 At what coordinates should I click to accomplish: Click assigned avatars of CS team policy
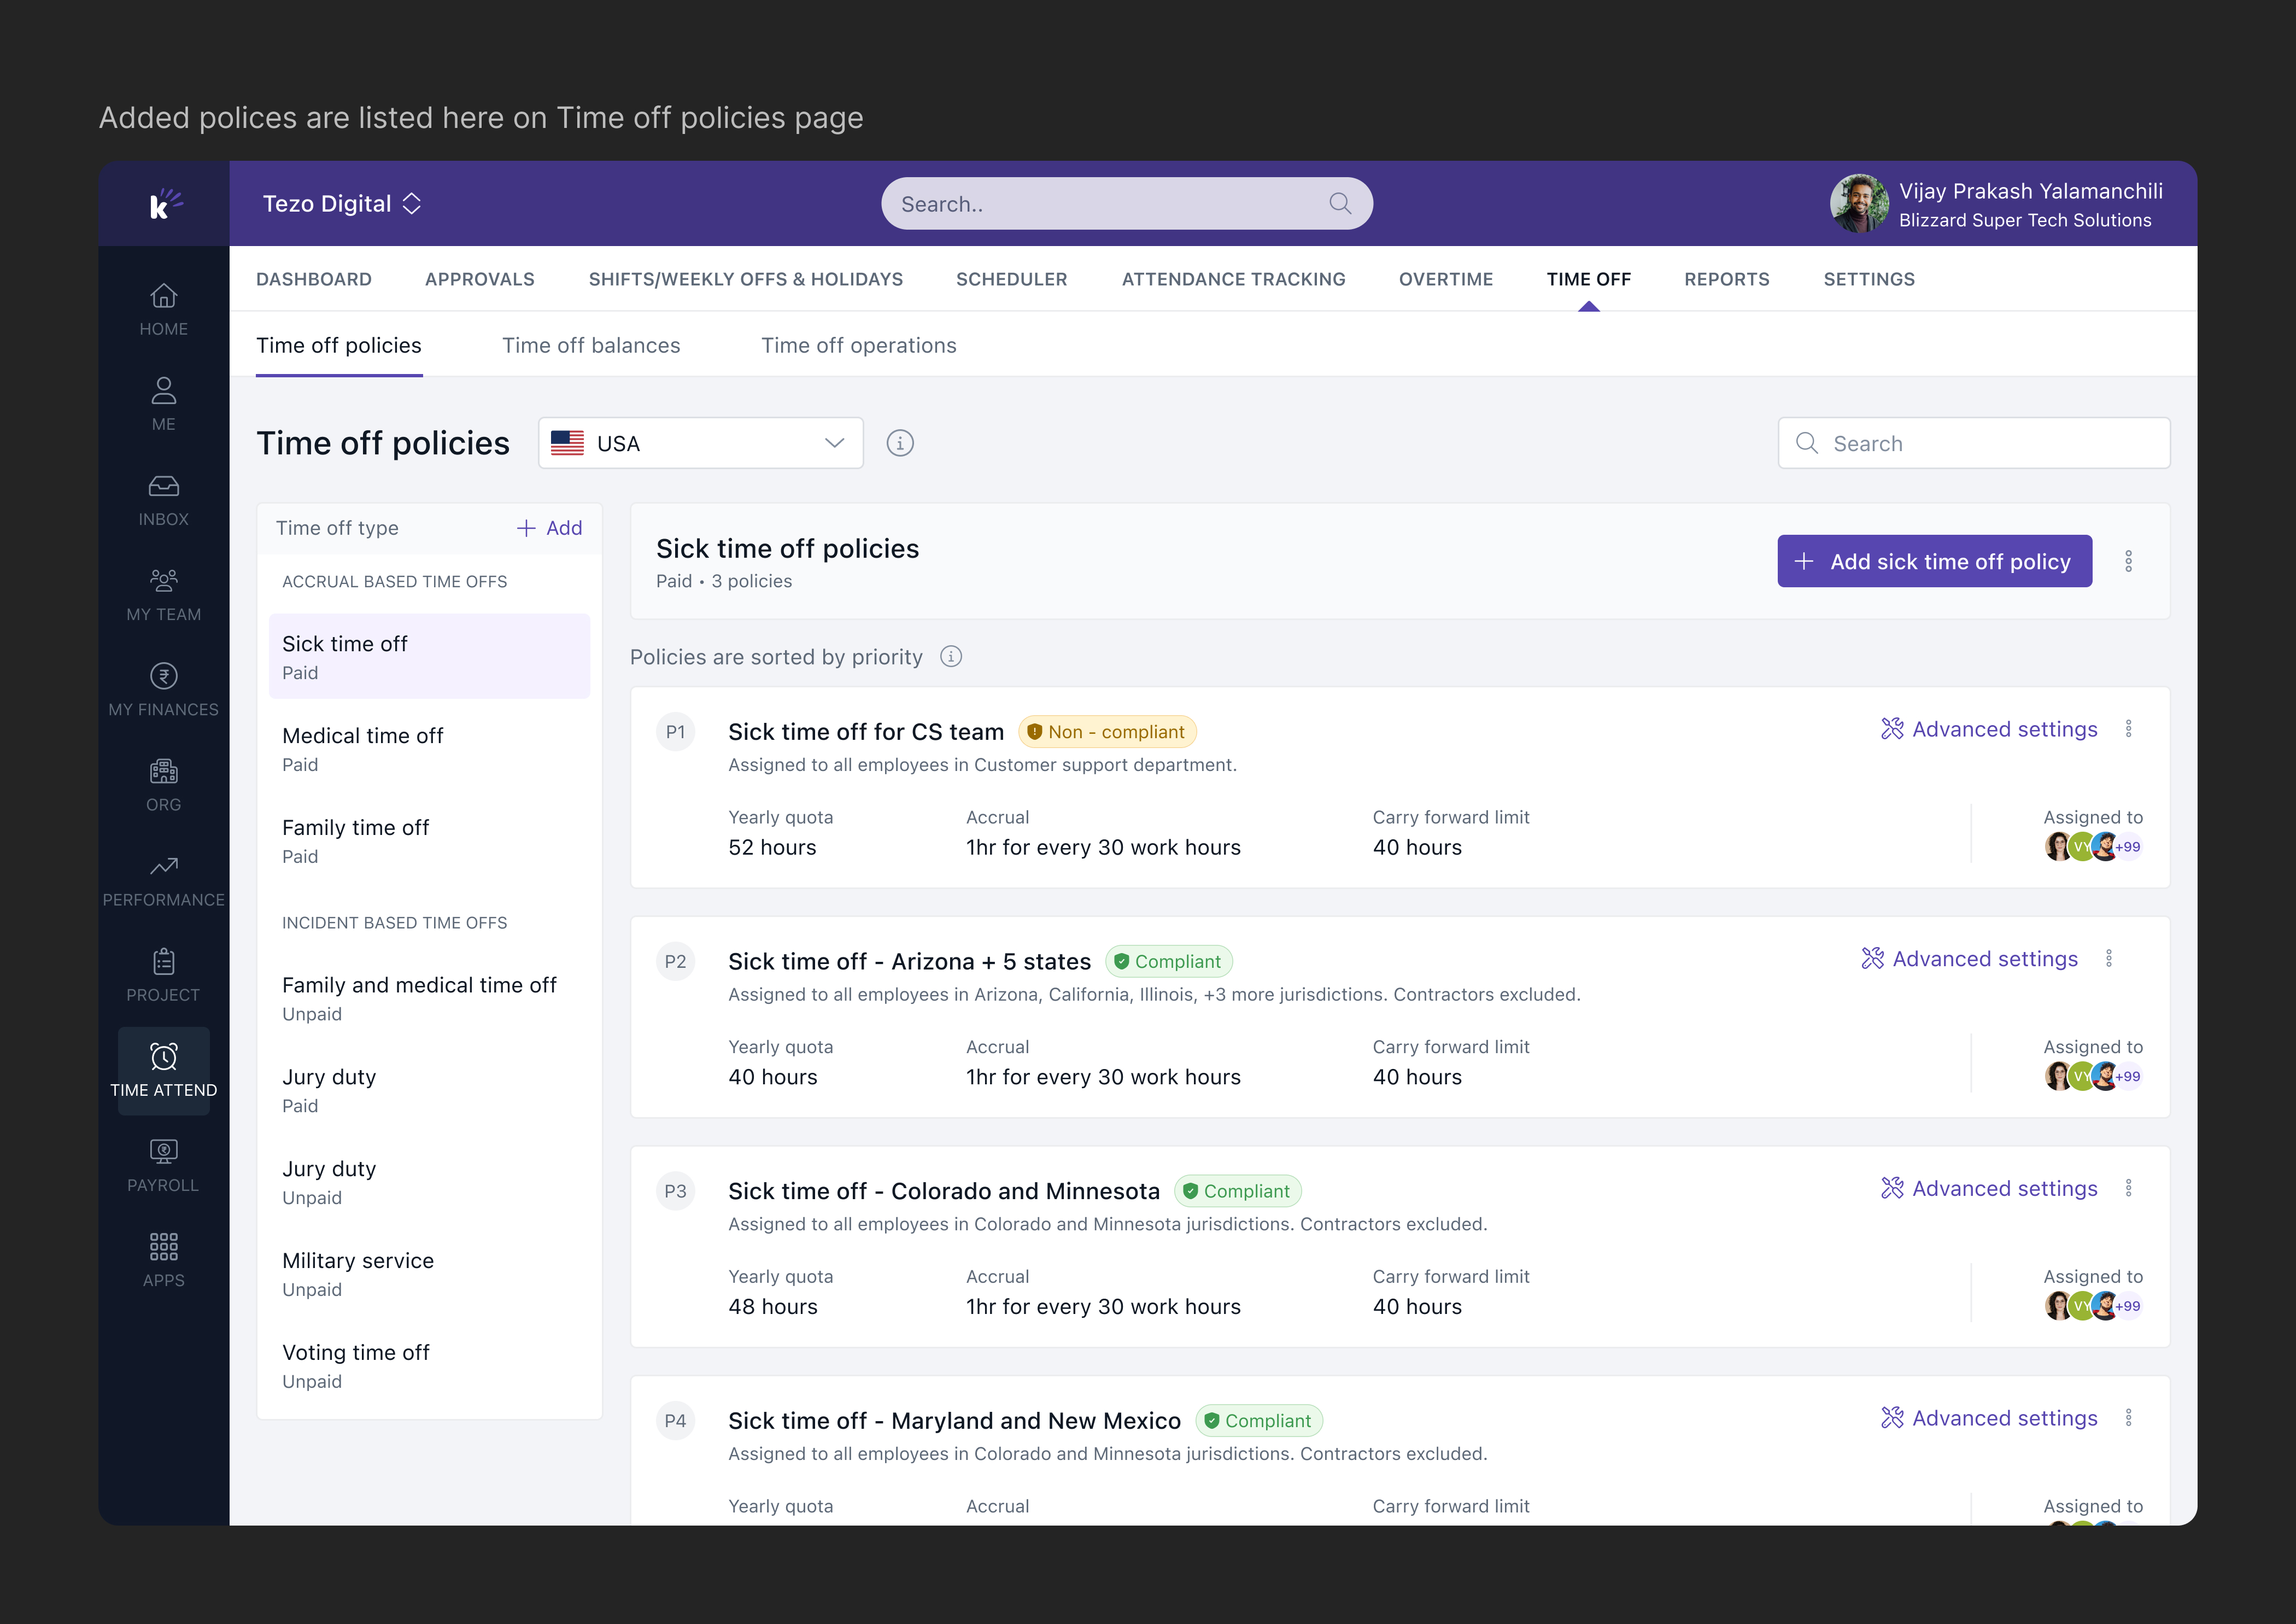coord(2093,847)
